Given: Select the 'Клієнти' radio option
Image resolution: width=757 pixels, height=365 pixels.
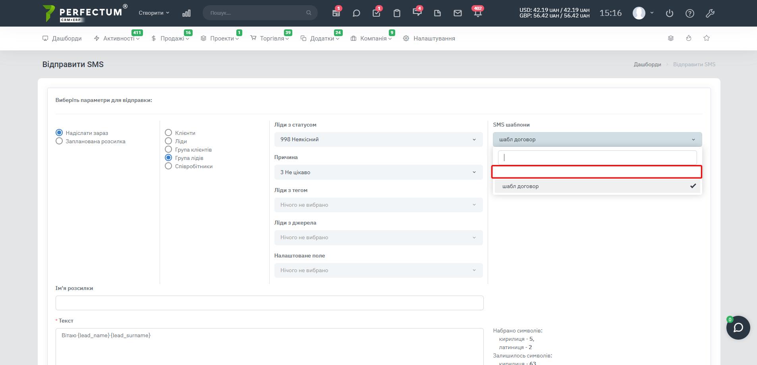Looking at the screenshot, I should (x=168, y=133).
